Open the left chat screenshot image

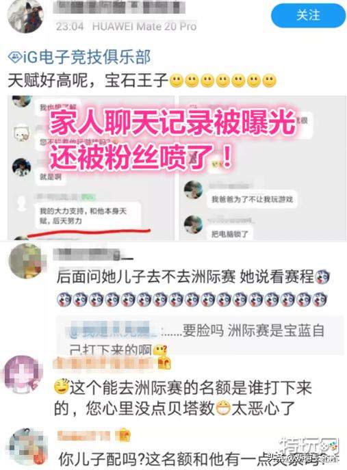[x=91, y=168]
